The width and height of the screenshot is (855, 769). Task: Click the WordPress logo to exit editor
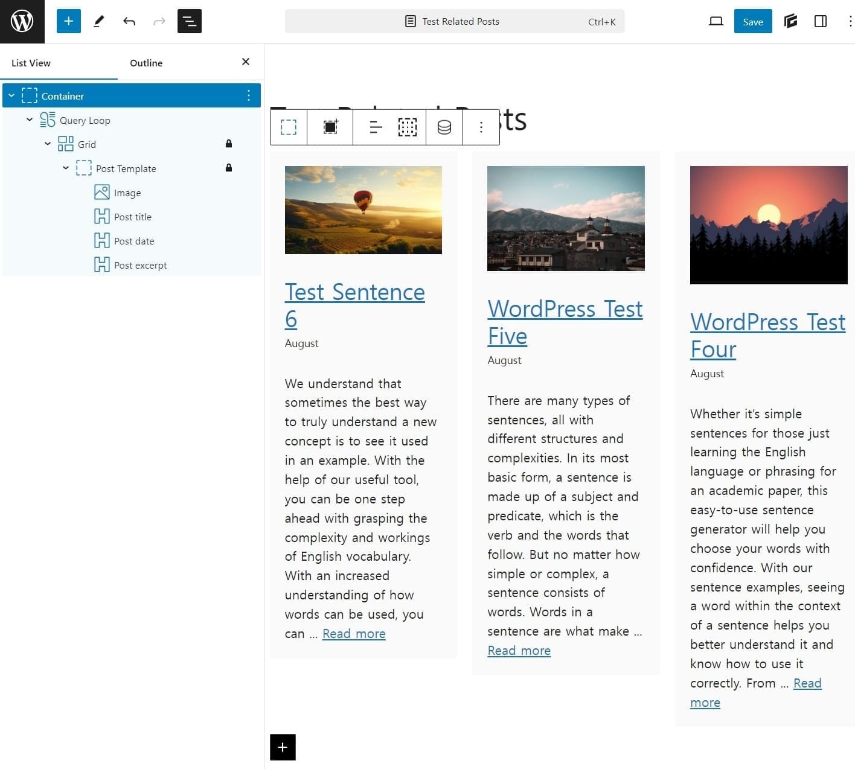(22, 22)
